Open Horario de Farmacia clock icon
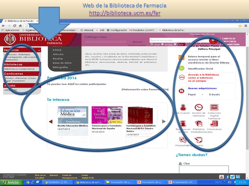 199,107
